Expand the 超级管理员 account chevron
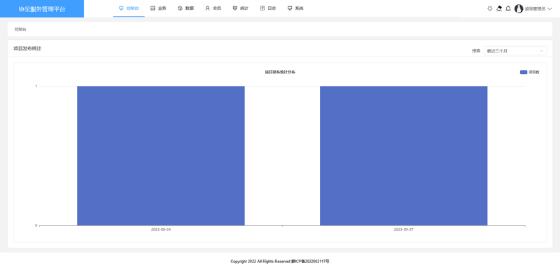Viewport: 560px width, 270px height. (549, 9)
